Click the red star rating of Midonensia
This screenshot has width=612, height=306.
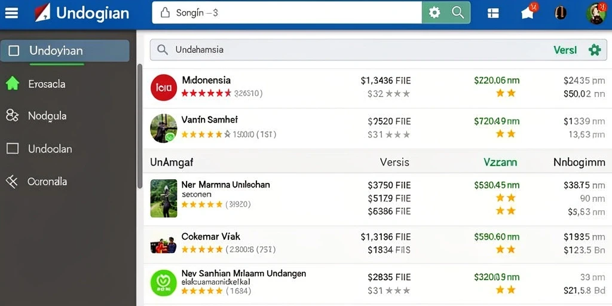coord(206,93)
